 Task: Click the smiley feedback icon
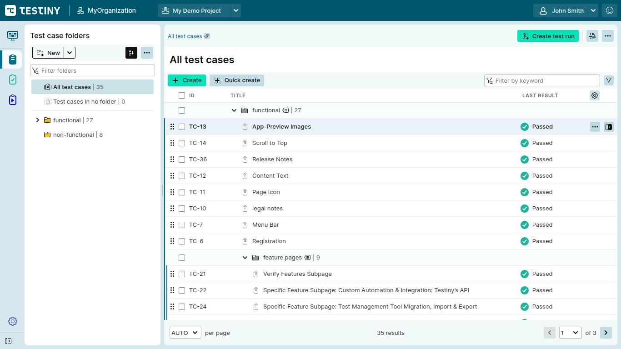pos(610,10)
